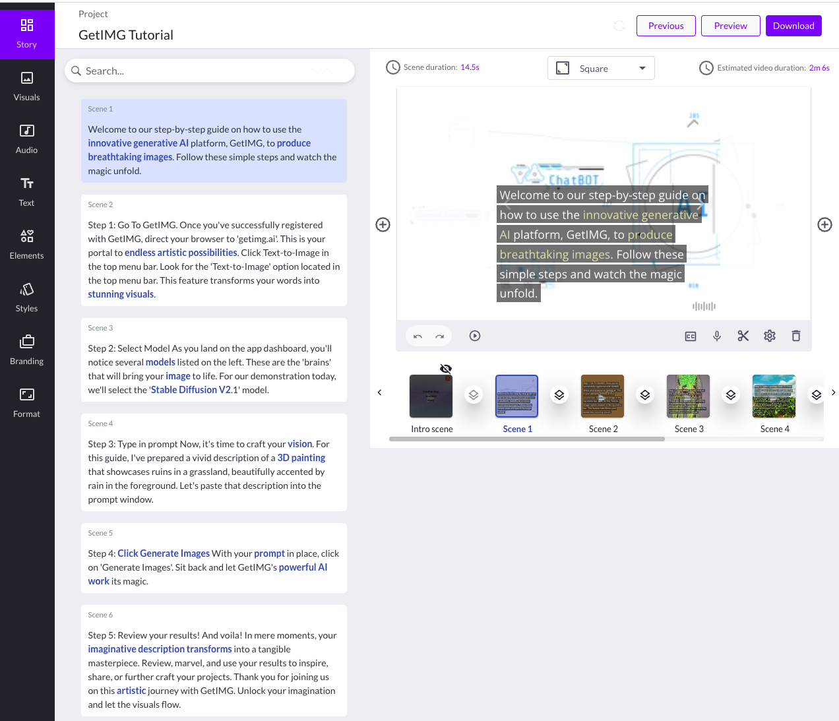Click the sync refresh icon near Previous
The width and height of the screenshot is (839, 721).
point(619,26)
